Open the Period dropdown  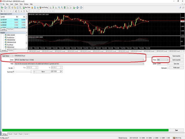tap(163, 60)
